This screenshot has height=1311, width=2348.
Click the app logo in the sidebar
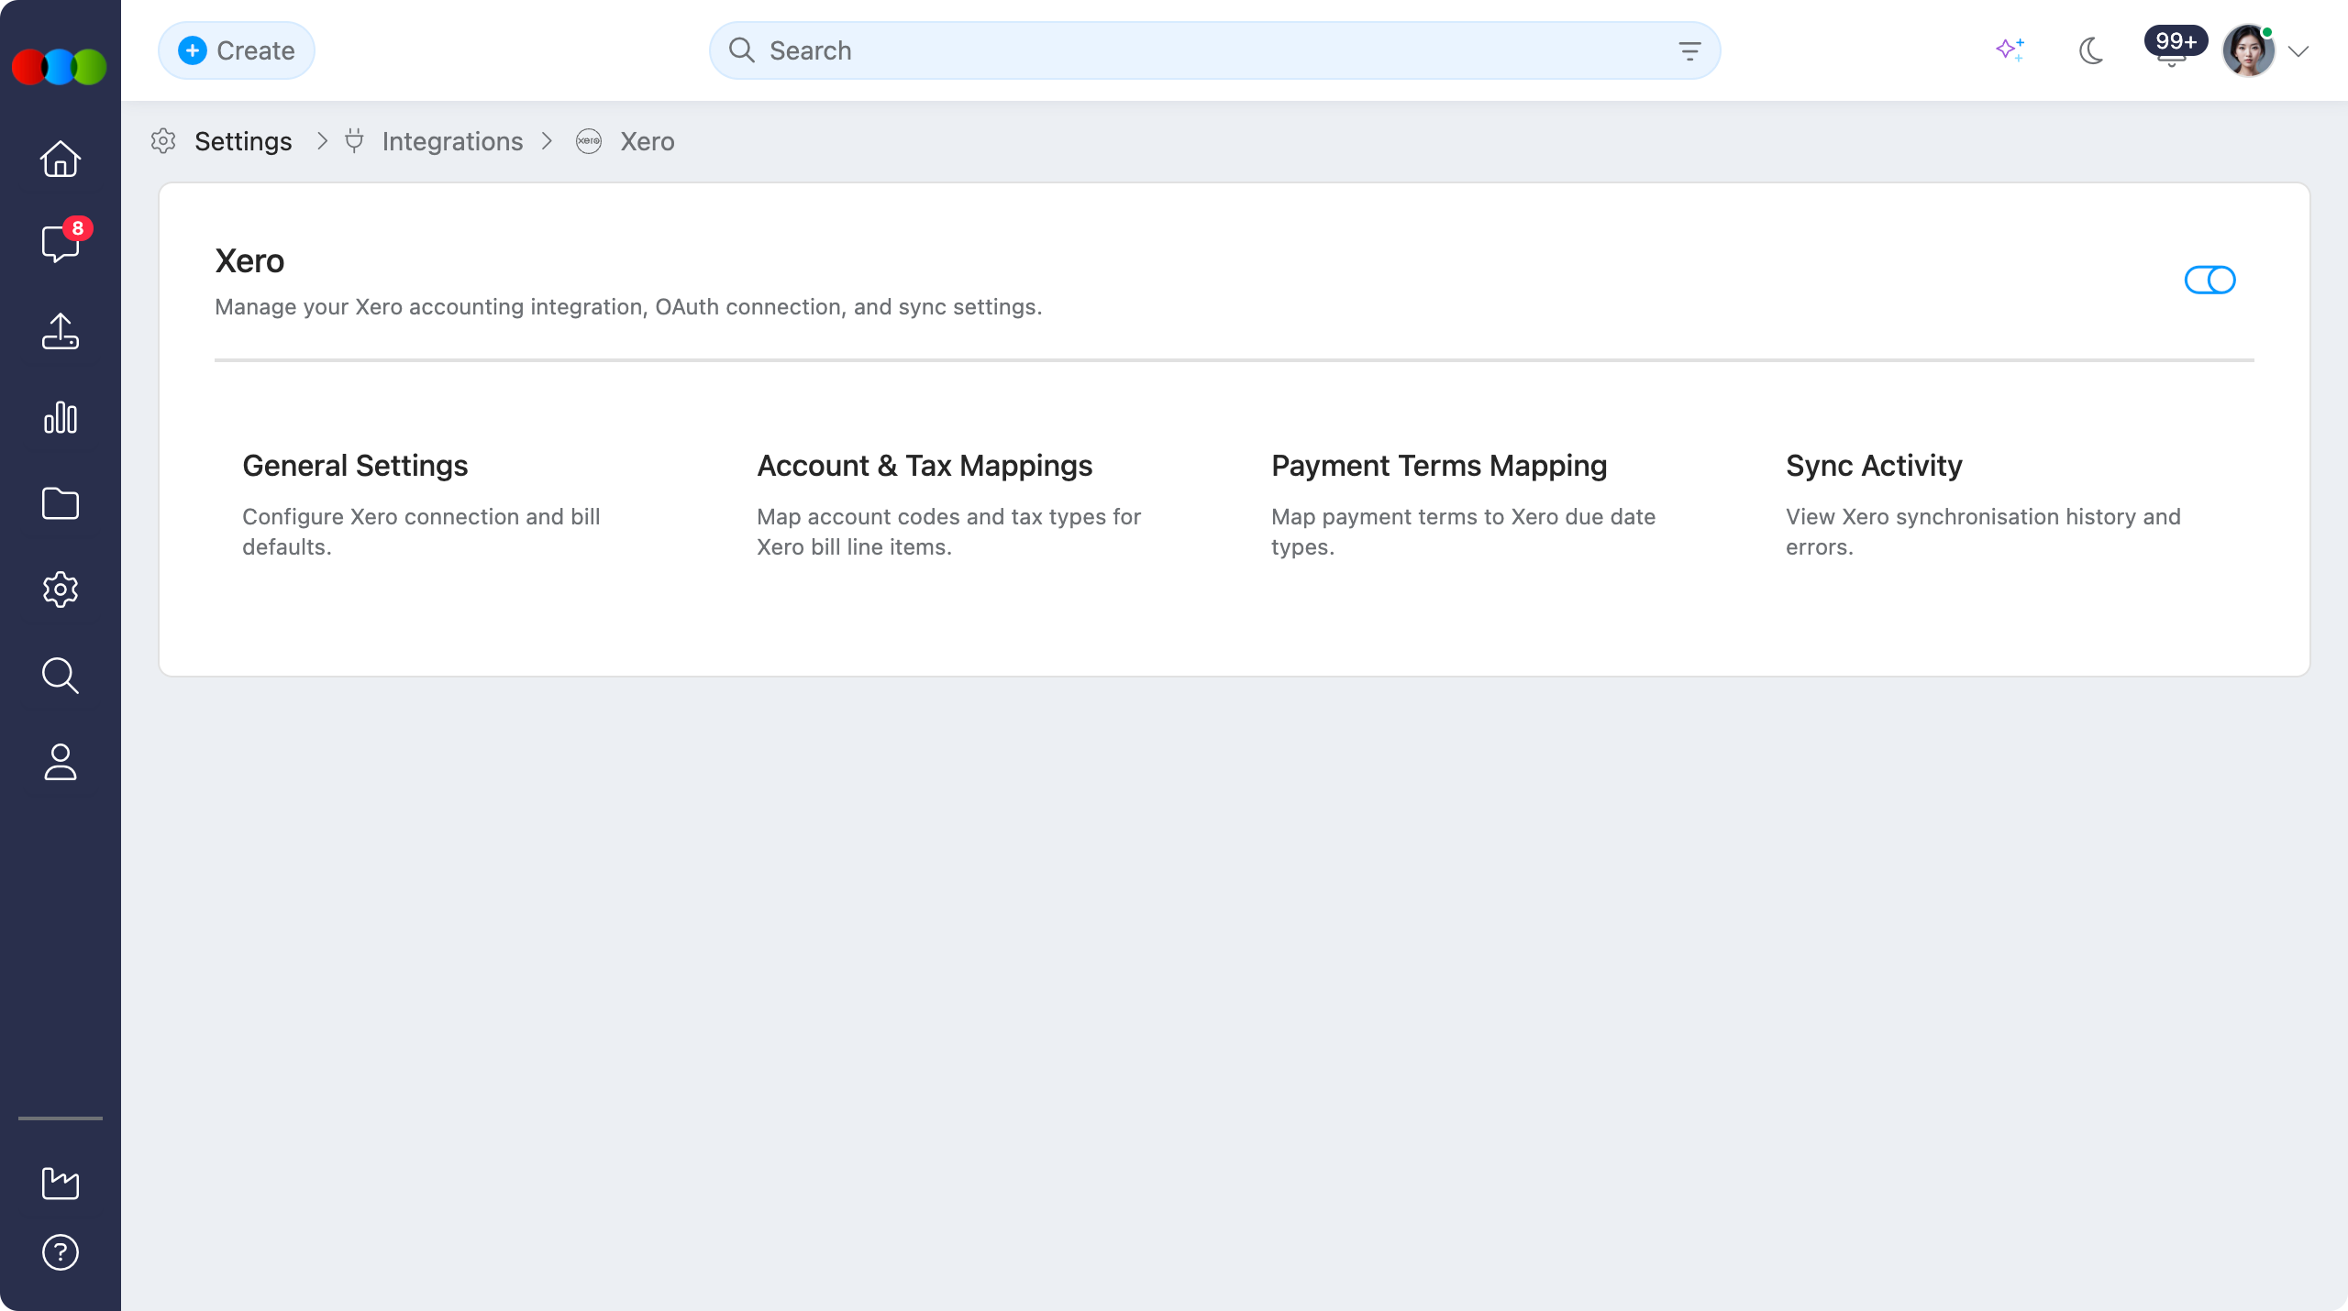tap(60, 67)
